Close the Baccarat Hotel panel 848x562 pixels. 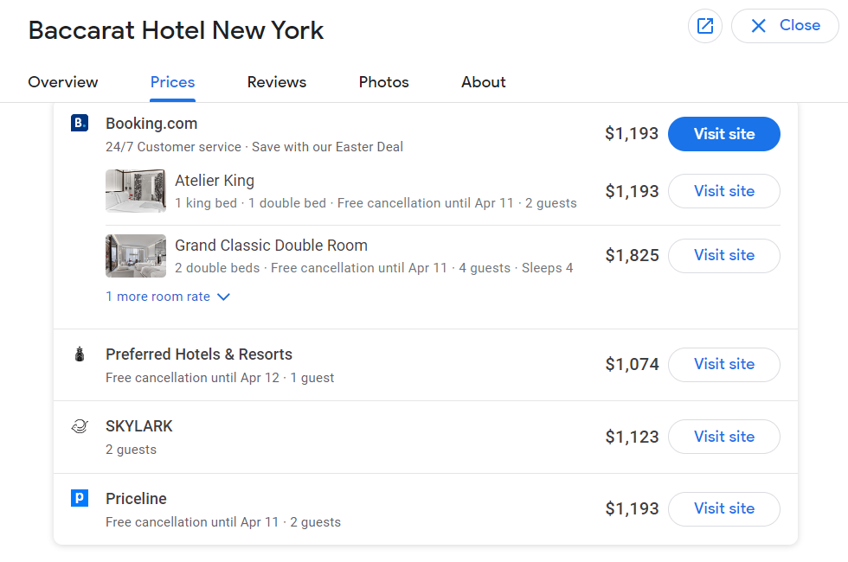tap(785, 26)
